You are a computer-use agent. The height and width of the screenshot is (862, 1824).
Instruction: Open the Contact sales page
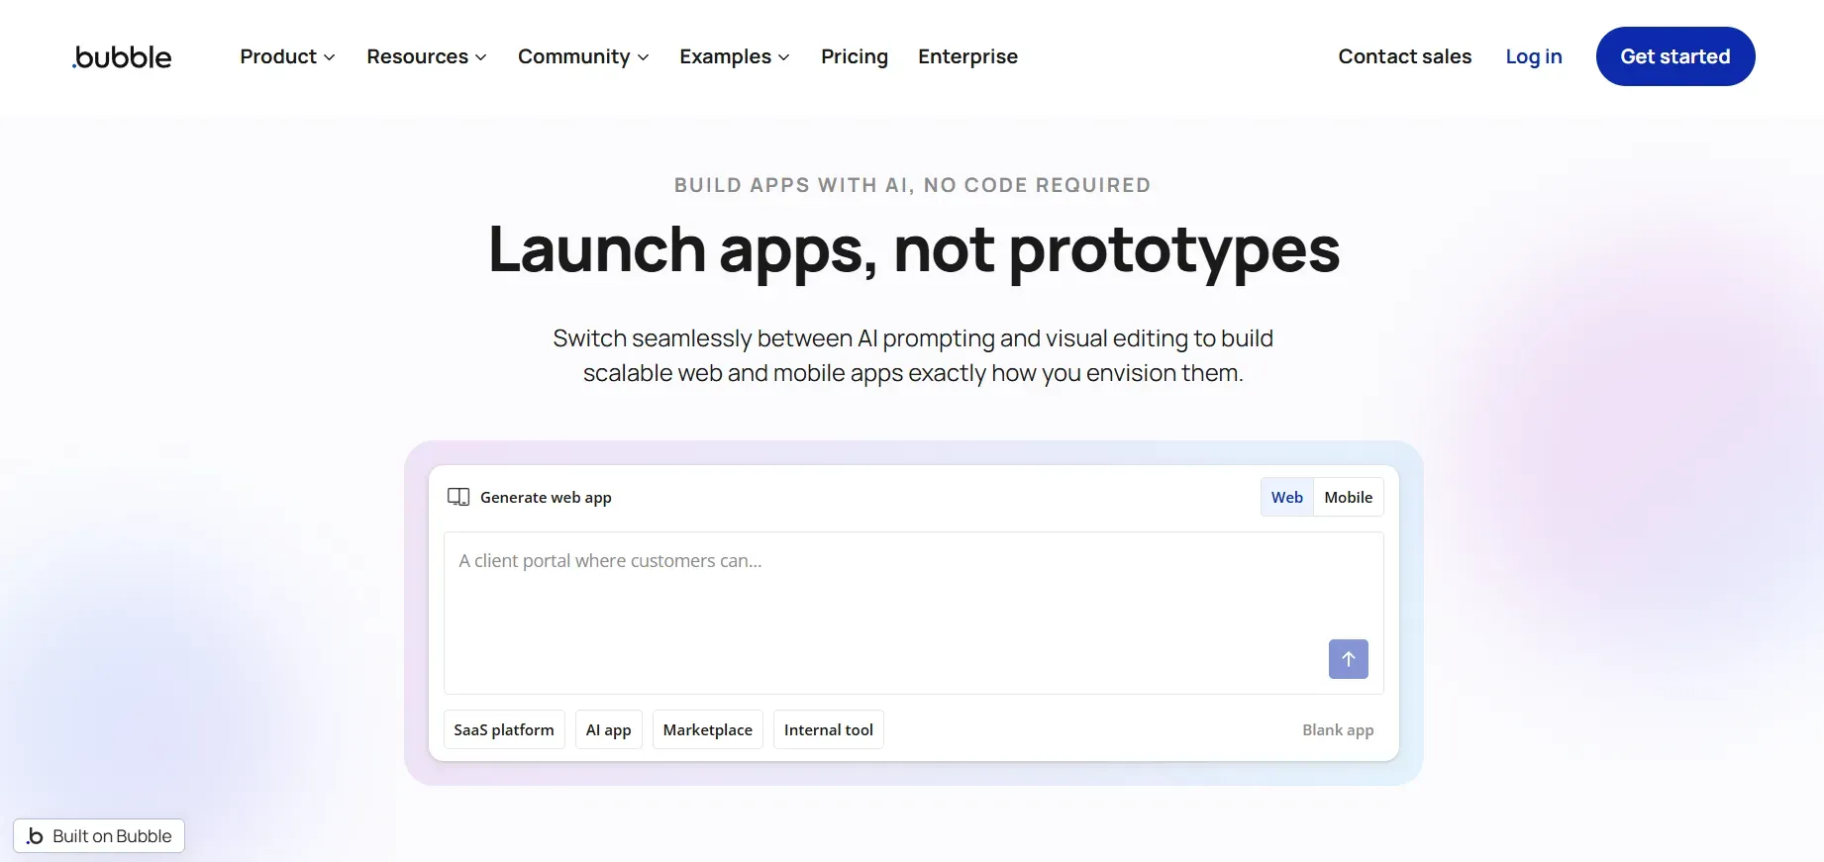click(x=1404, y=56)
